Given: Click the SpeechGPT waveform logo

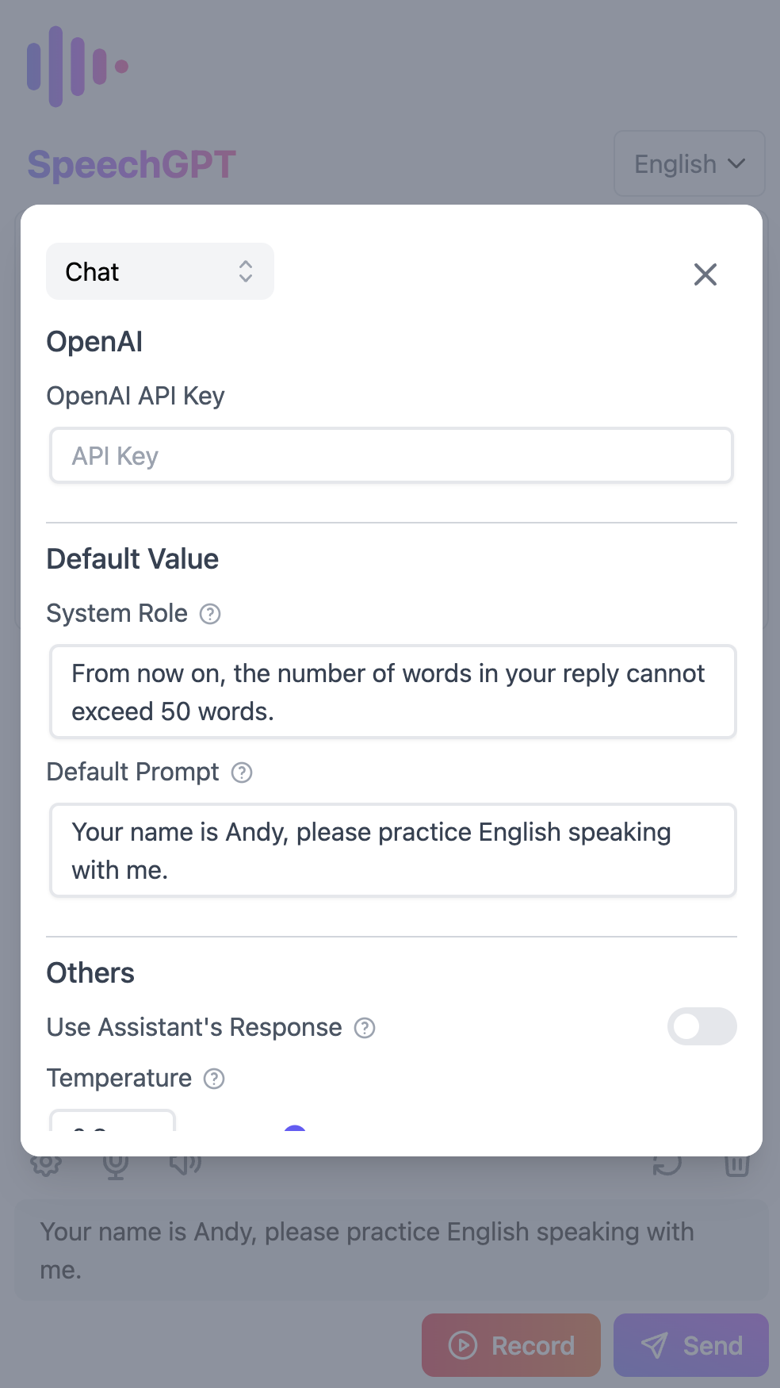Looking at the screenshot, I should 78,67.
